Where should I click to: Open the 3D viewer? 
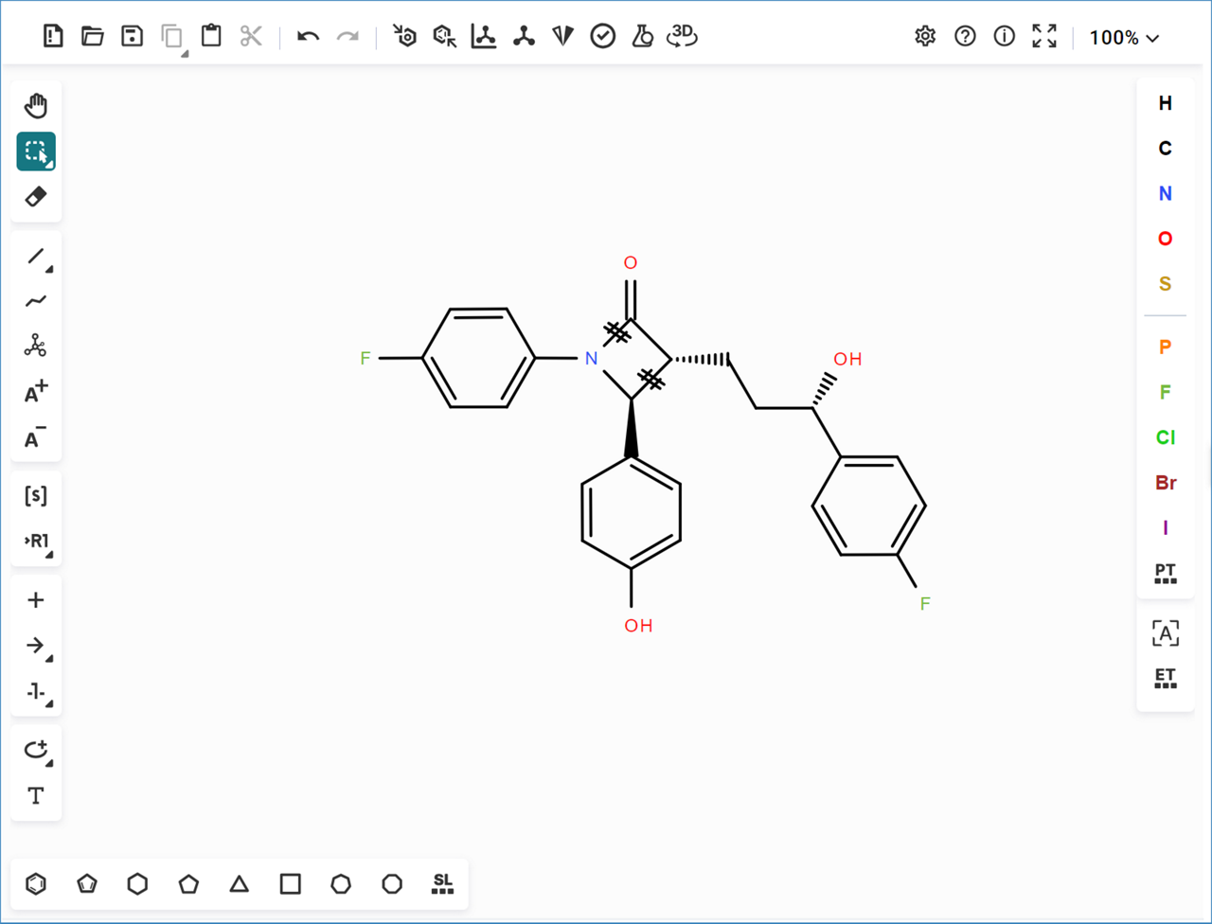(682, 37)
